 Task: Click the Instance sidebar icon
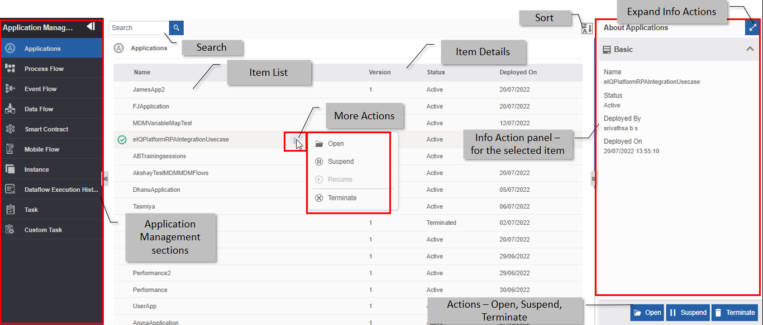pos(10,169)
